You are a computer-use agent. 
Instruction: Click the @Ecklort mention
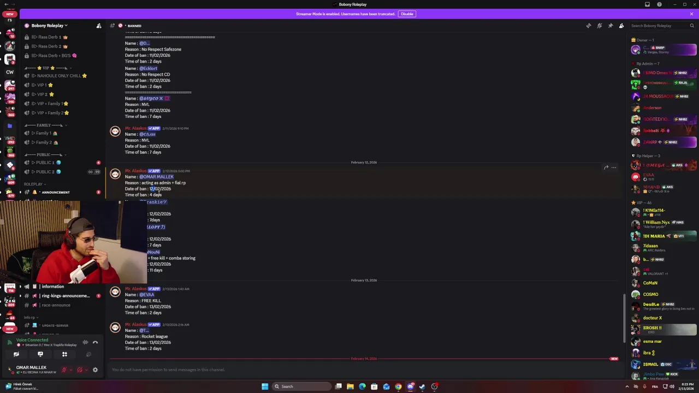(148, 68)
